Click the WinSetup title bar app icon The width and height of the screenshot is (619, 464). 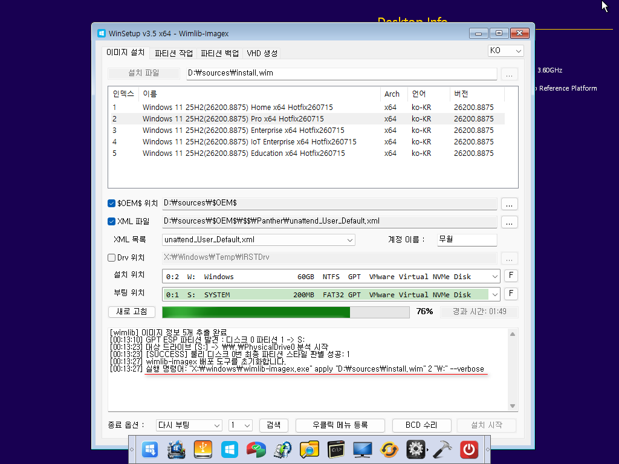point(102,34)
